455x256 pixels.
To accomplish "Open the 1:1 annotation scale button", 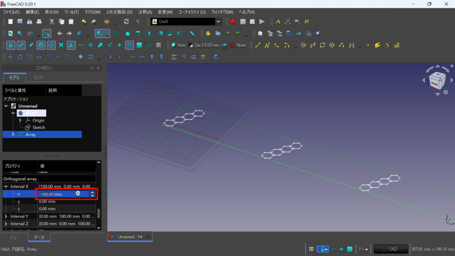I will 363,249.
